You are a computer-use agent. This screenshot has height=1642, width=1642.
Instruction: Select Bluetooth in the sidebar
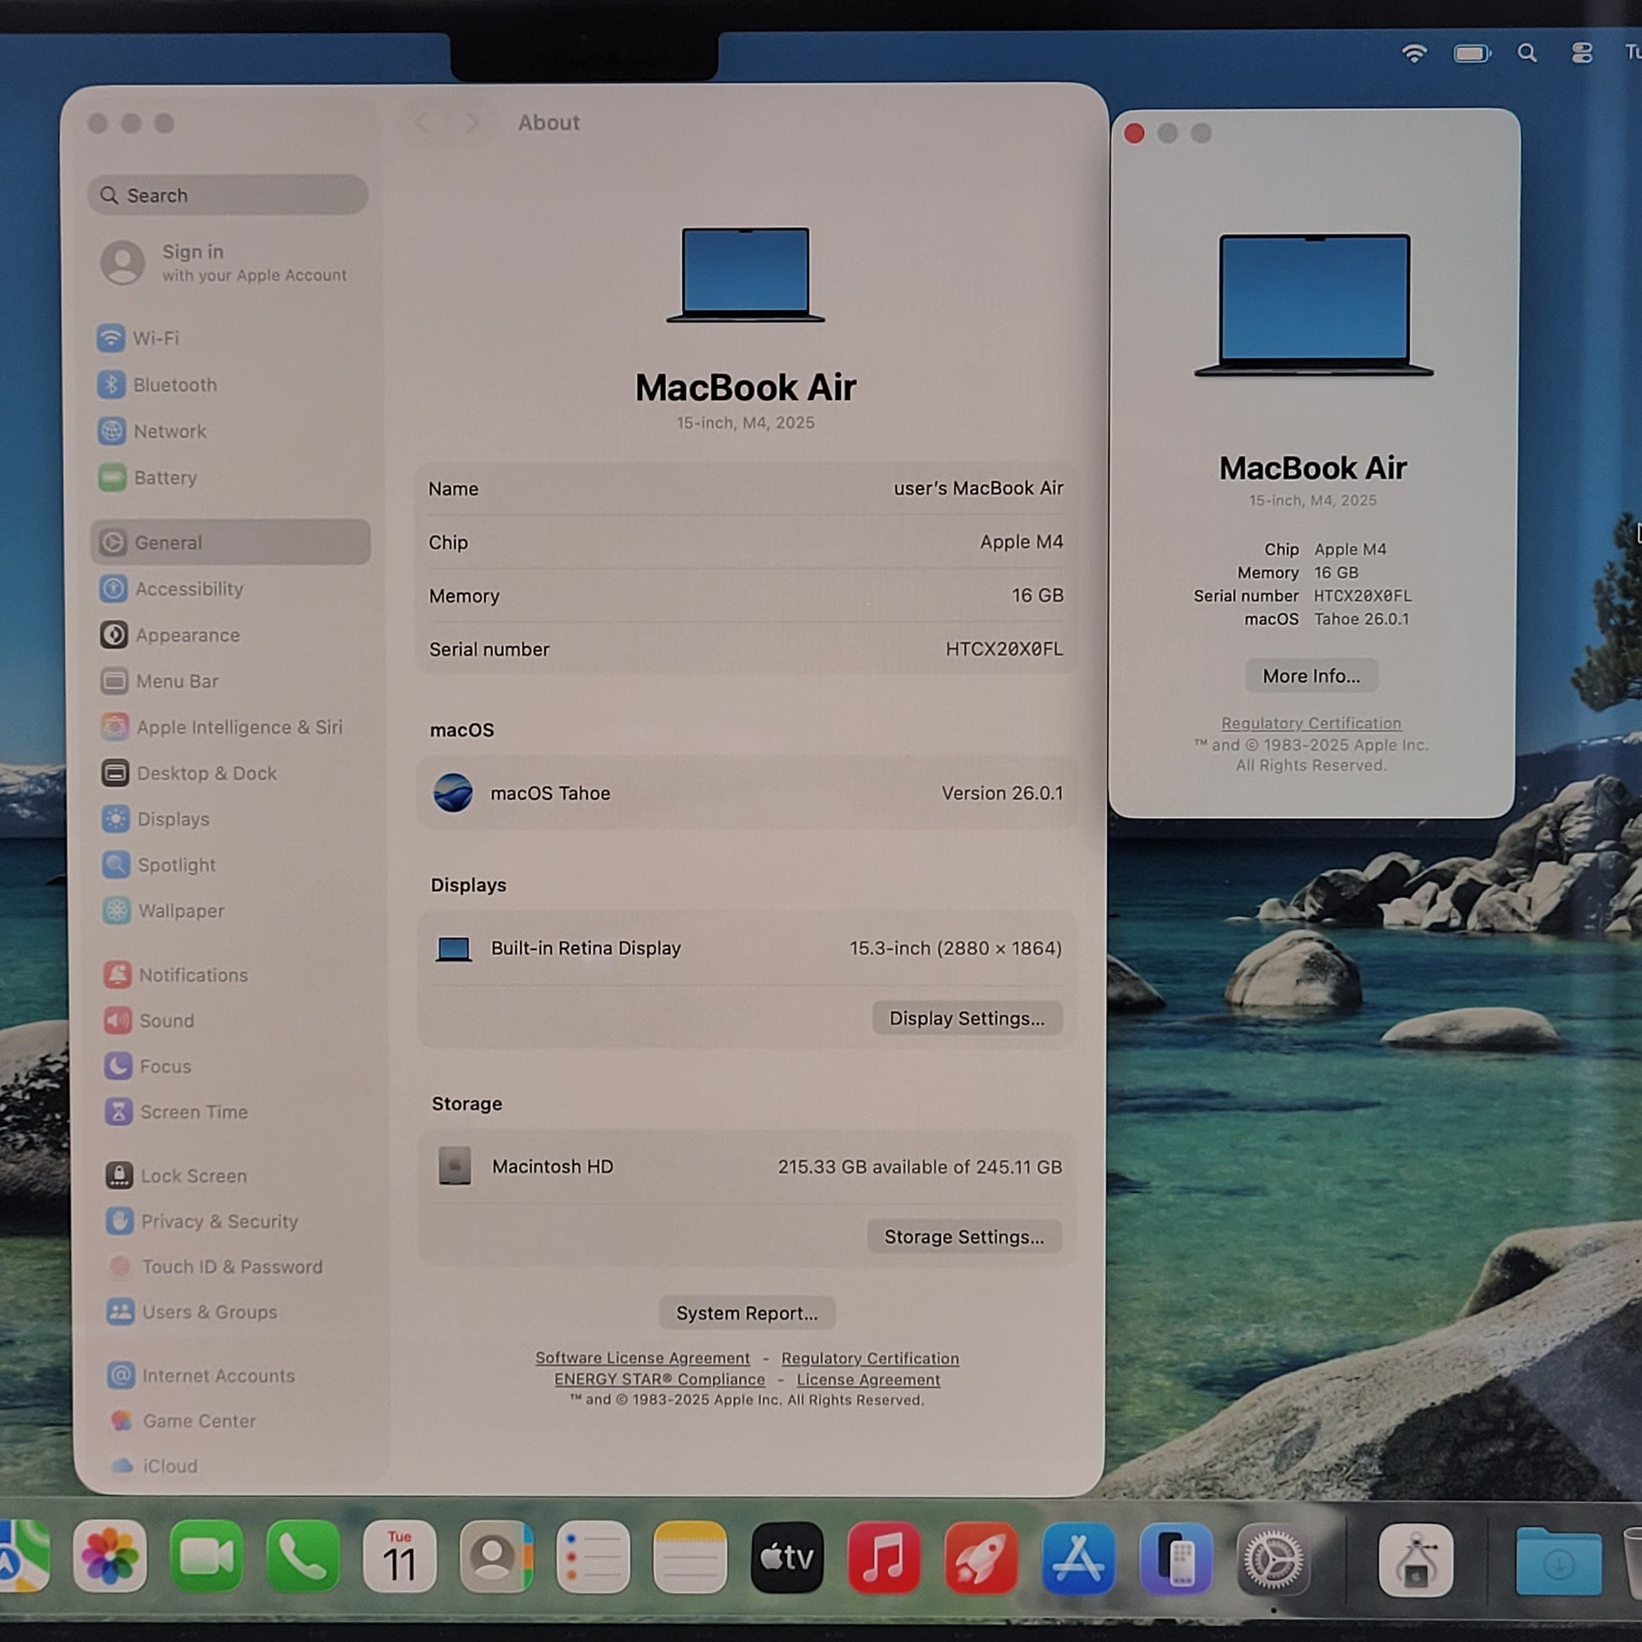tap(174, 385)
